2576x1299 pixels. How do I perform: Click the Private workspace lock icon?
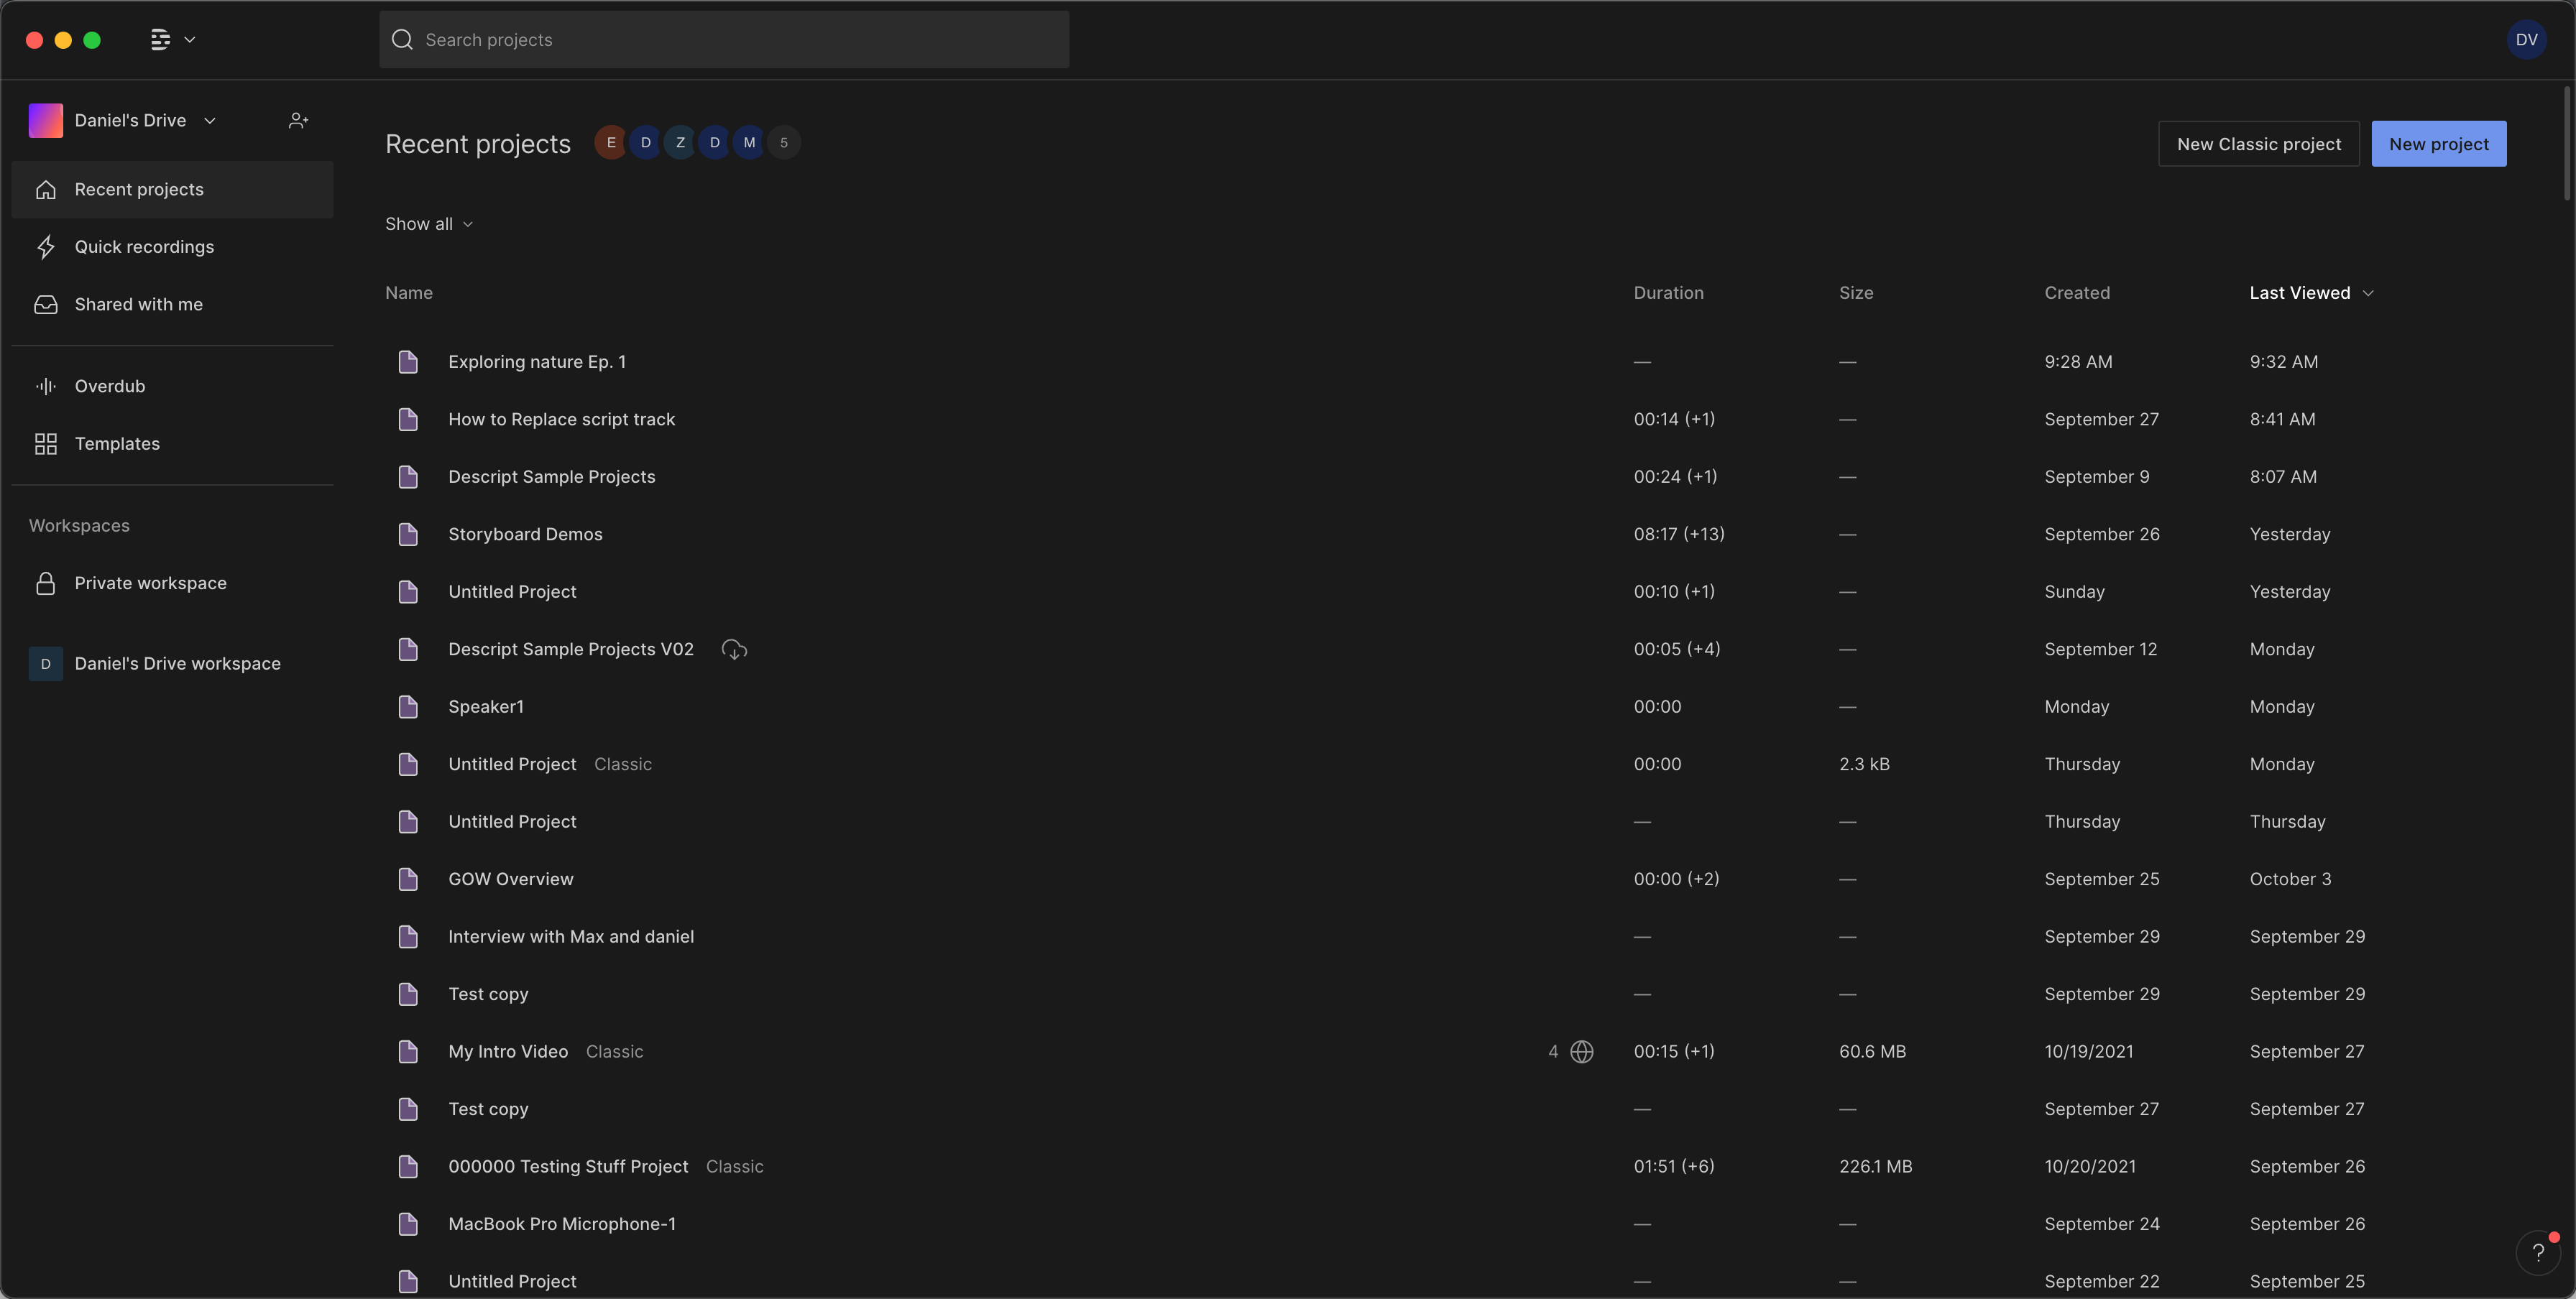46,583
